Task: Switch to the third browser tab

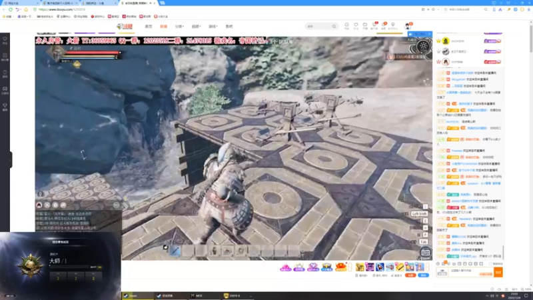Action: pos(98,3)
